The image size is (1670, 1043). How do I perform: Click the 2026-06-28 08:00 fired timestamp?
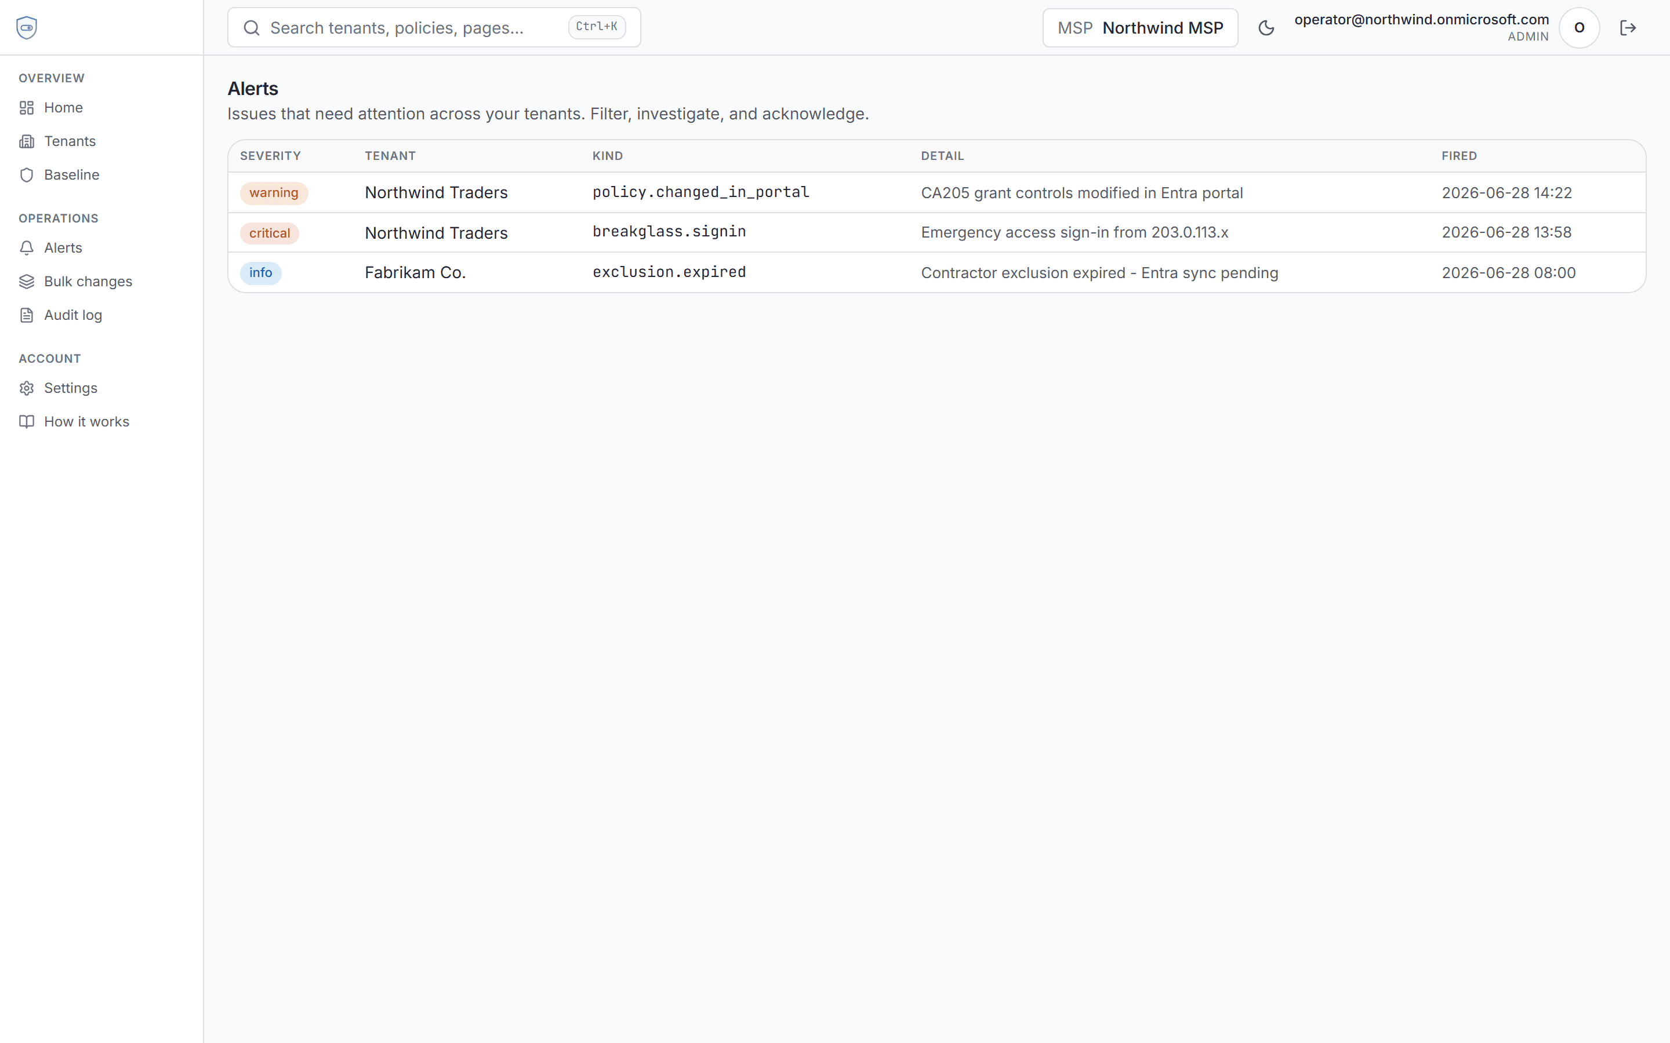[x=1509, y=273]
